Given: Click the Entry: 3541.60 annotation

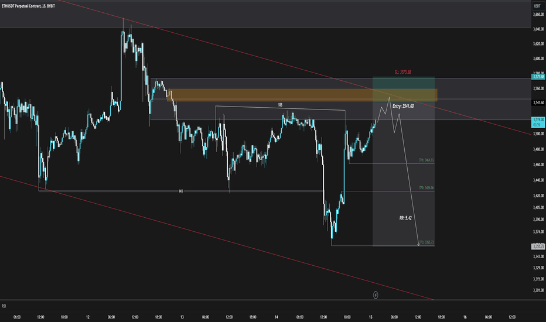Looking at the screenshot, I should 403,106.
